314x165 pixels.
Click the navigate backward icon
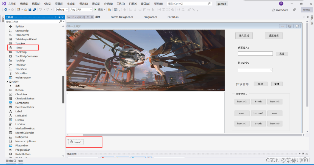6,9
